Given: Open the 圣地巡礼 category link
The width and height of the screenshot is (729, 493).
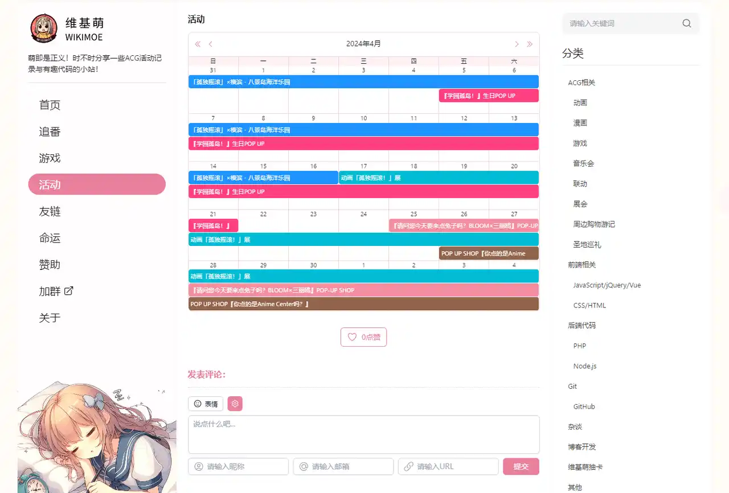Looking at the screenshot, I should pos(587,245).
